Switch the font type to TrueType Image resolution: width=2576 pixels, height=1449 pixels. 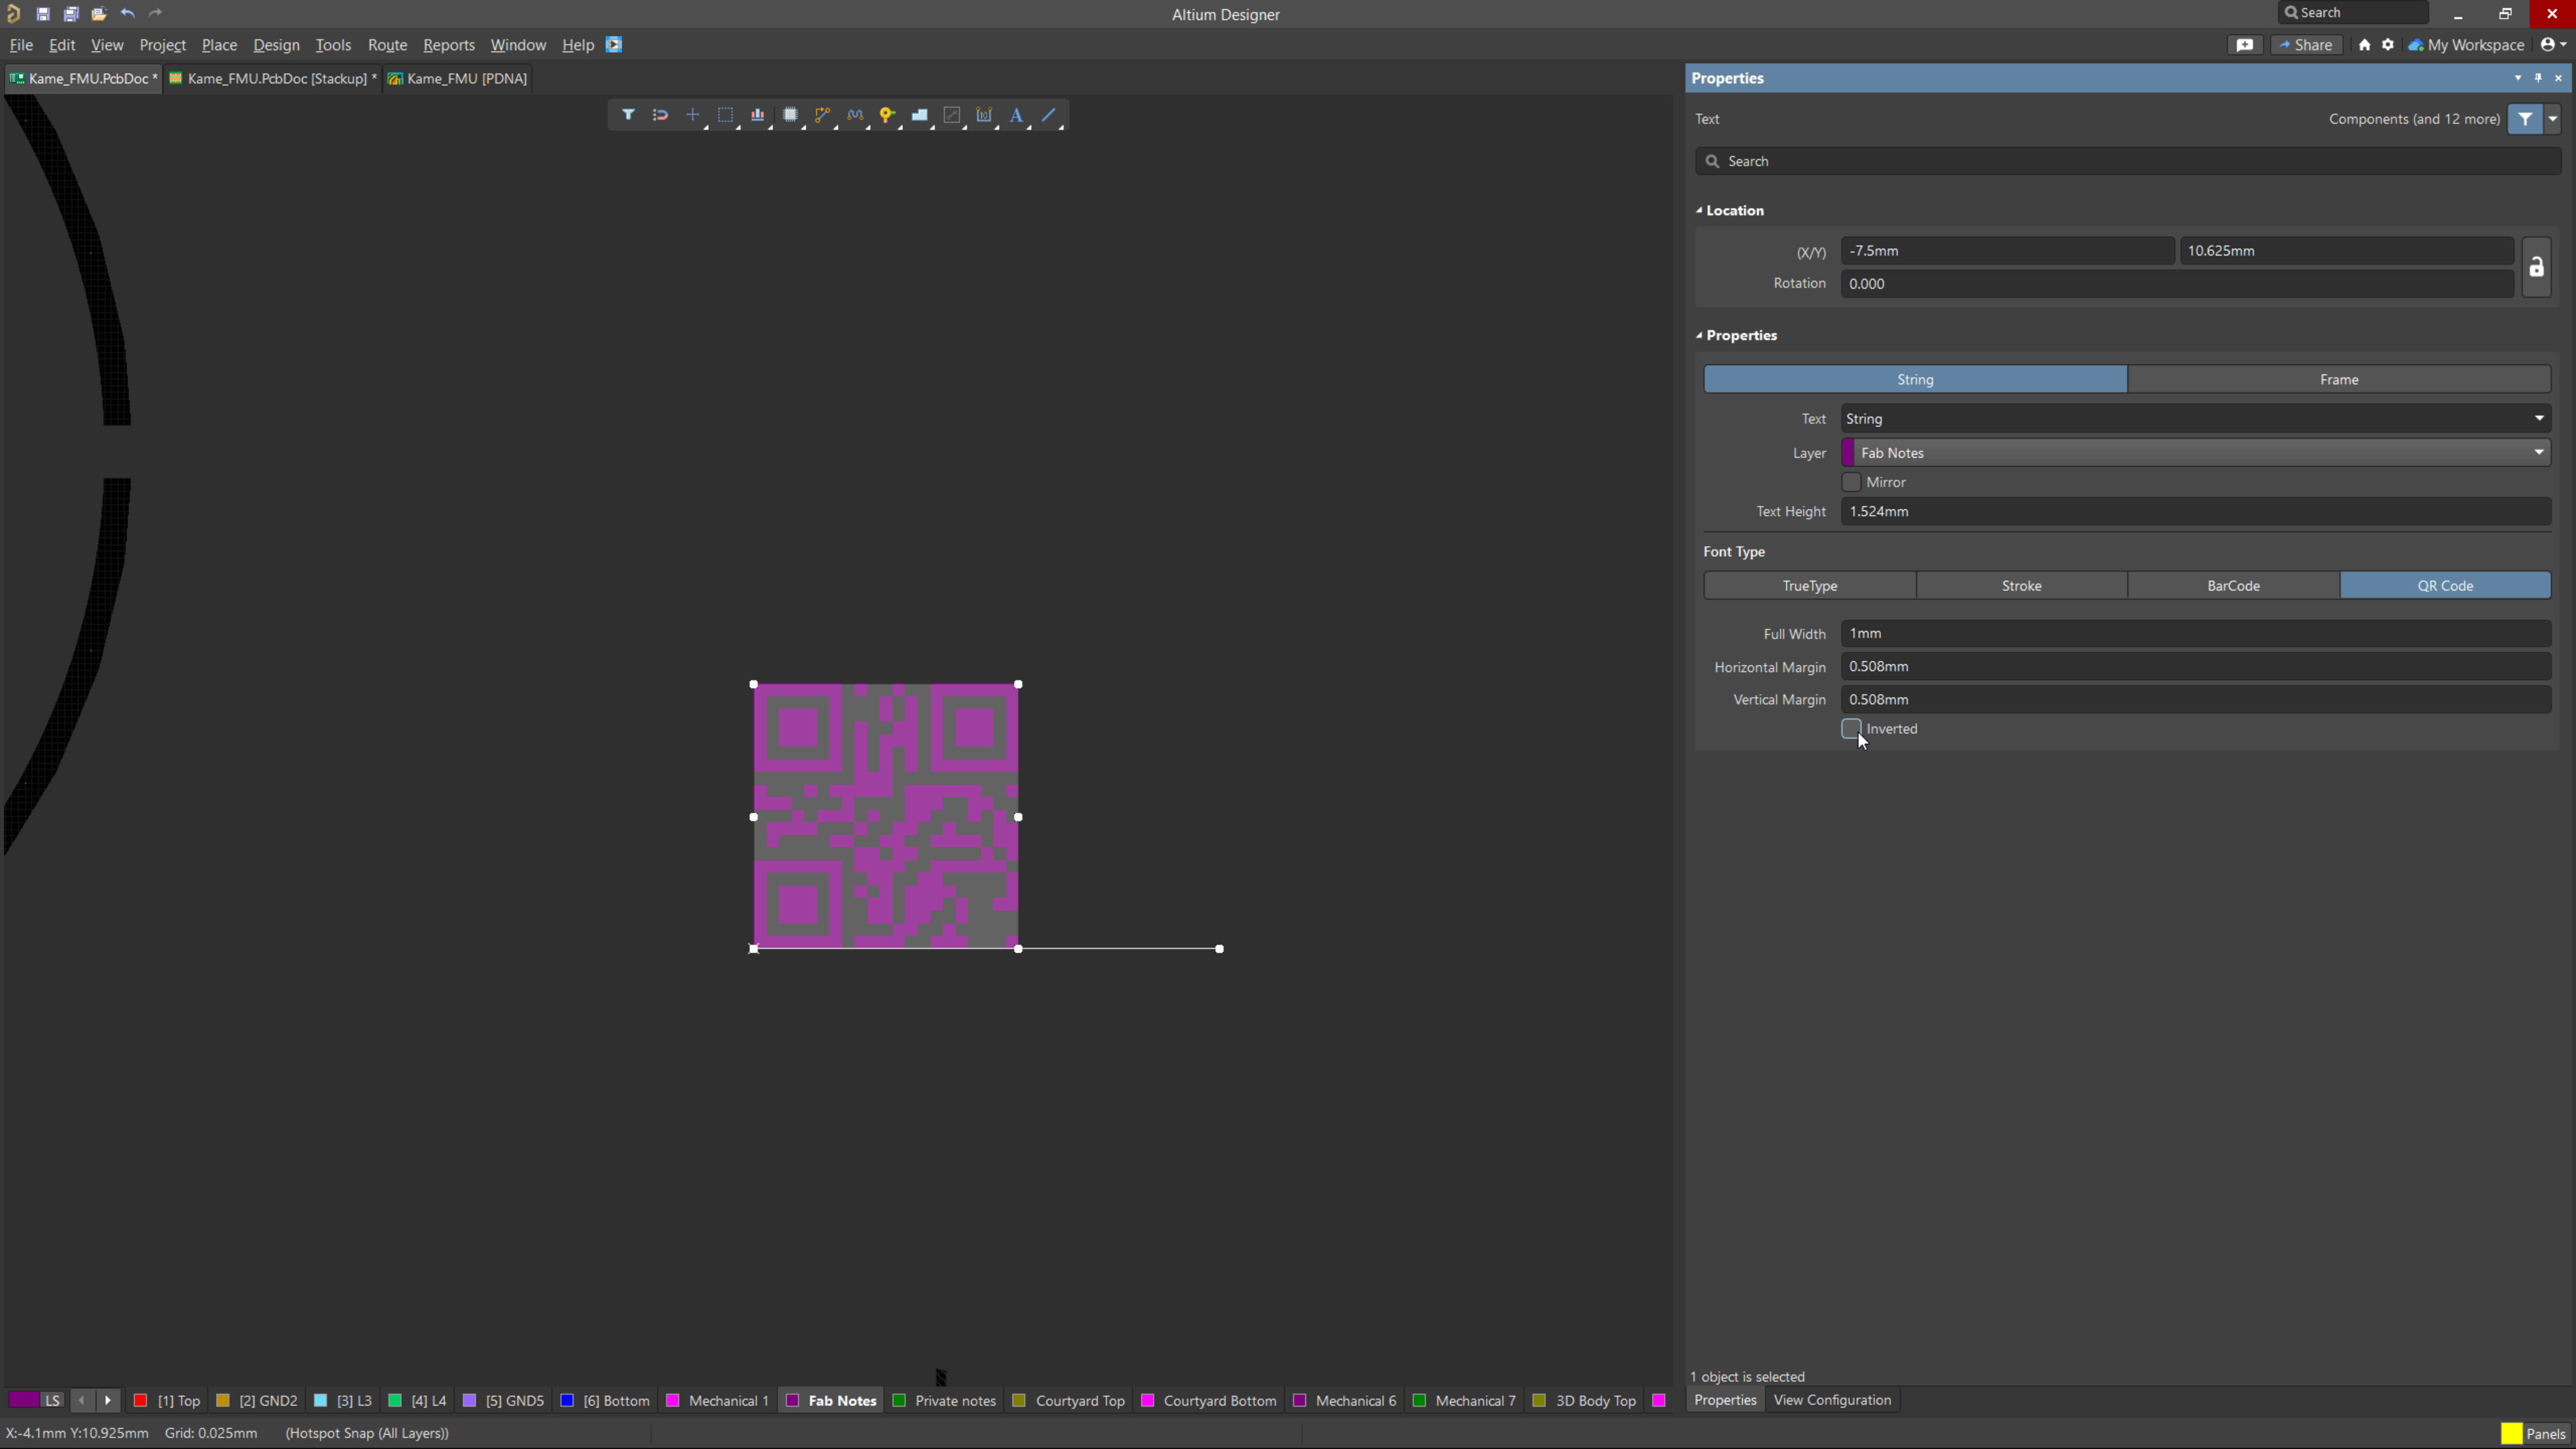click(x=1810, y=586)
